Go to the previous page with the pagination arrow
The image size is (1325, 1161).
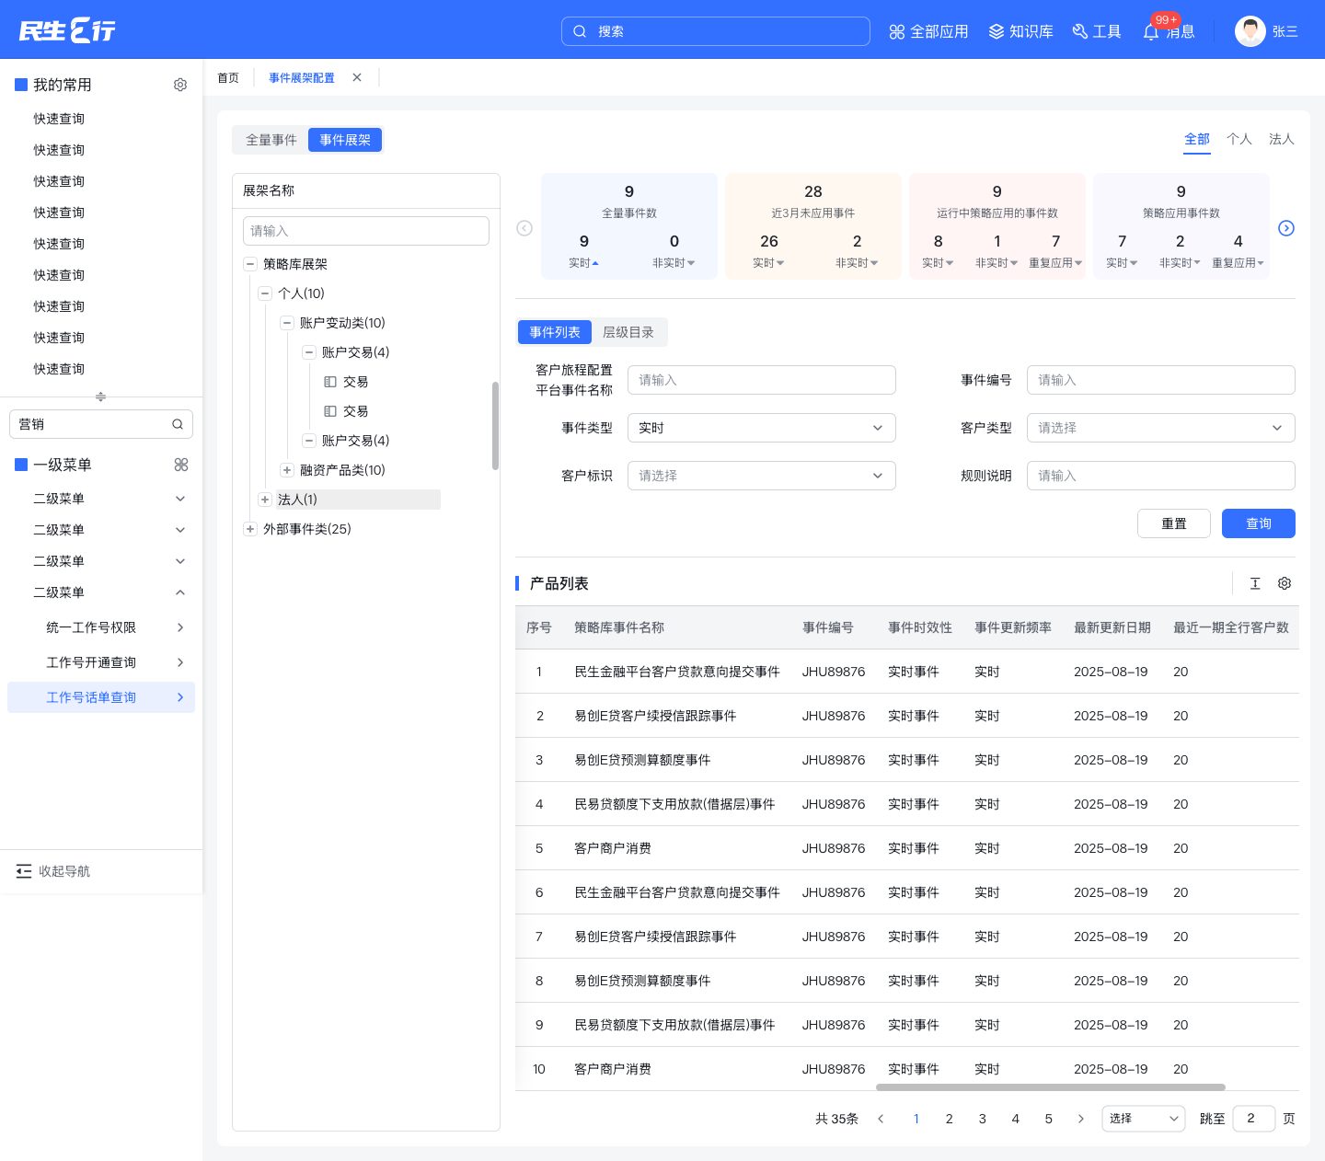point(881,1119)
